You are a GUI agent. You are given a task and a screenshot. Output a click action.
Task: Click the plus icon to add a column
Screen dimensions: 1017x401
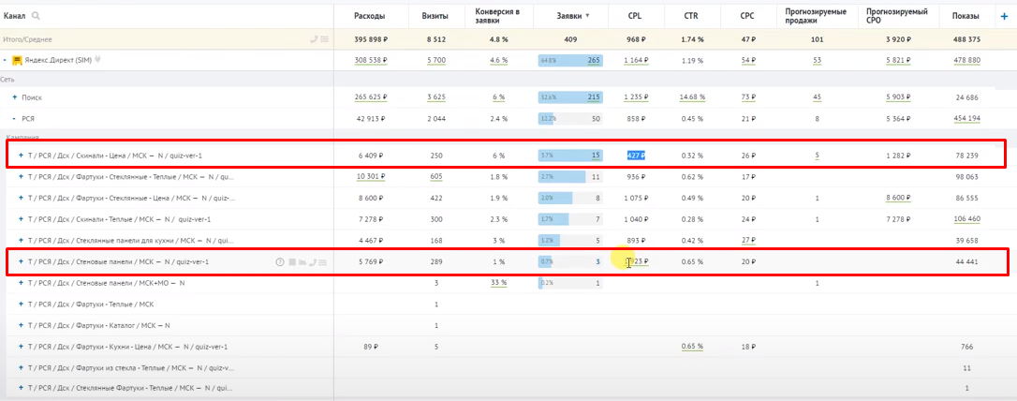point(1004,16)
